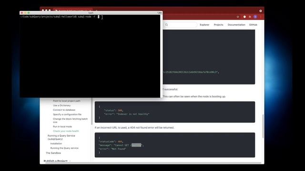Select 'Check your node health' sidebar entry
This screenshot has height=171, width=305.
[x=66, y=131]
